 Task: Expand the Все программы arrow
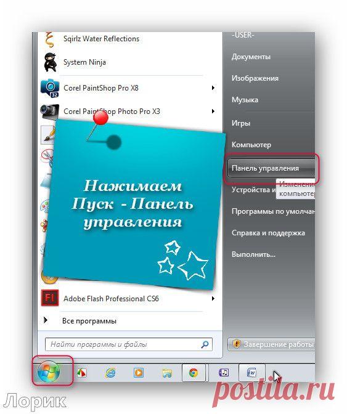[46, 320]
